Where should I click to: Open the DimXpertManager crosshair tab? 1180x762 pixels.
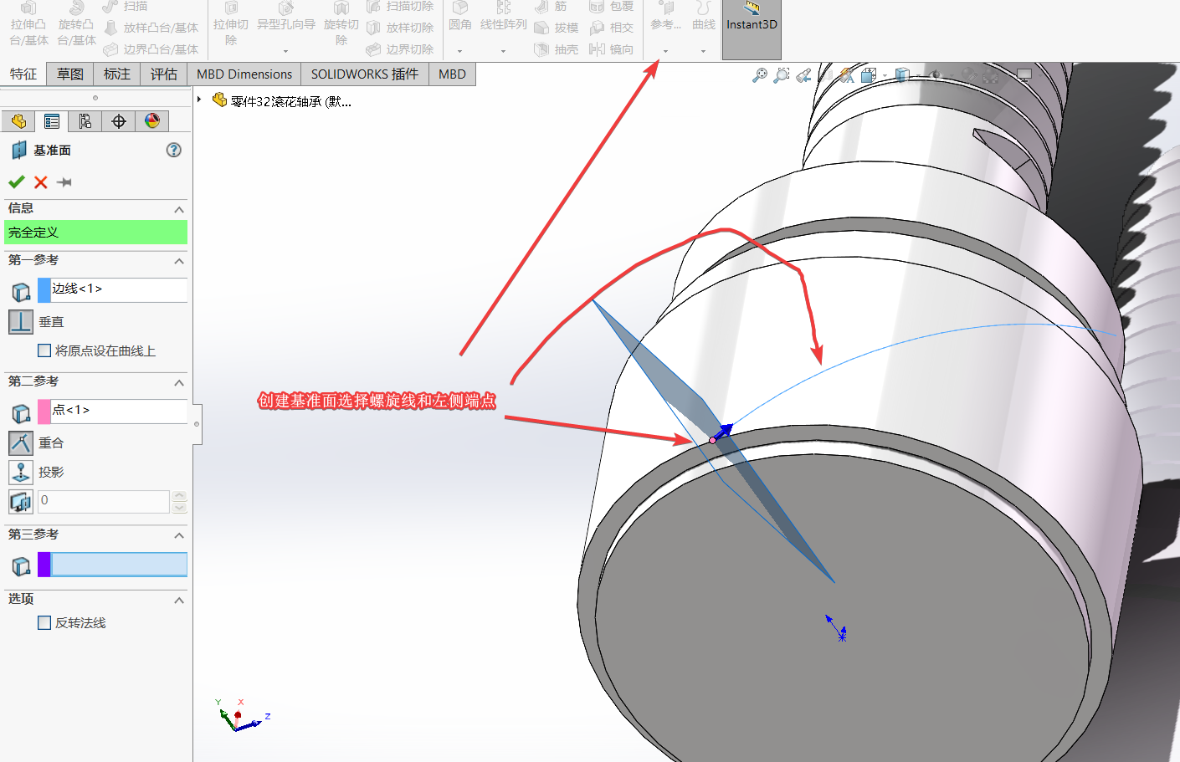119,121
